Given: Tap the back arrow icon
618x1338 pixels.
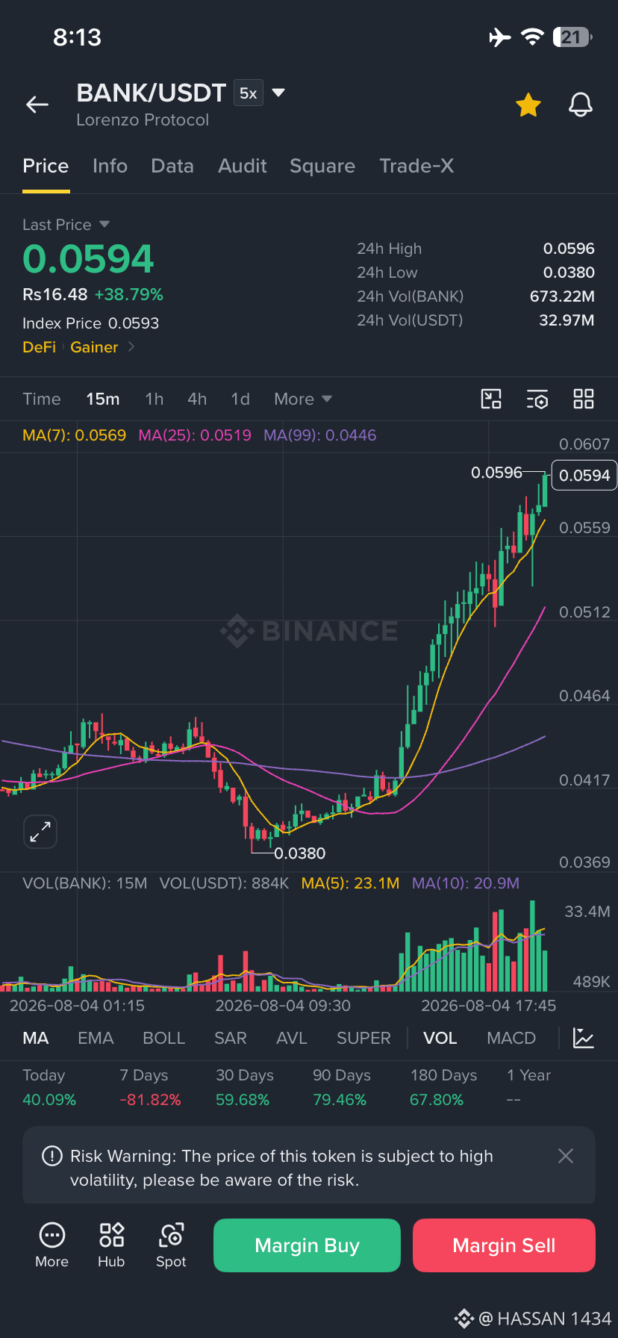Looking at the screenshot, I should (37, 105).
